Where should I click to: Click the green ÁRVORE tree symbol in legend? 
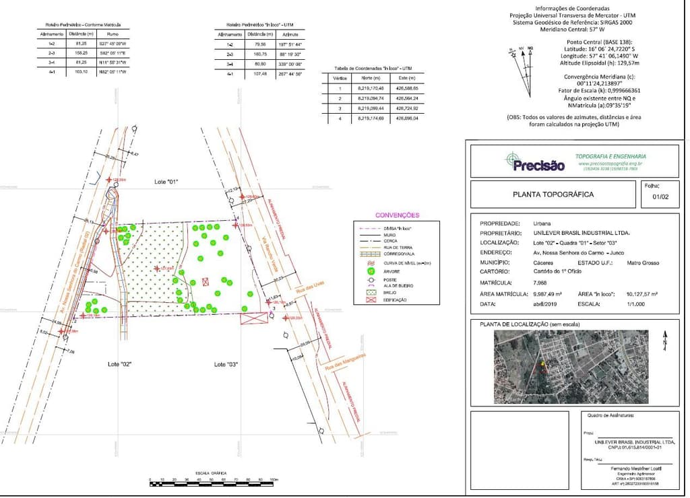[371, 272]
